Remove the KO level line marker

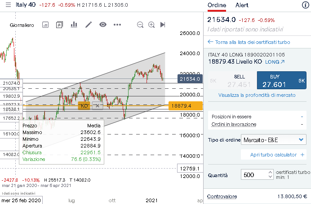coord(98,106)
